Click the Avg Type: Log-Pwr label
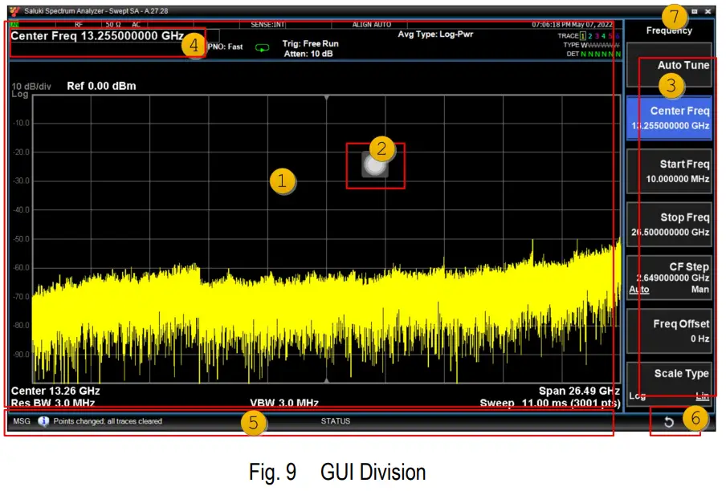726x495 pixels. coord(435,34)
